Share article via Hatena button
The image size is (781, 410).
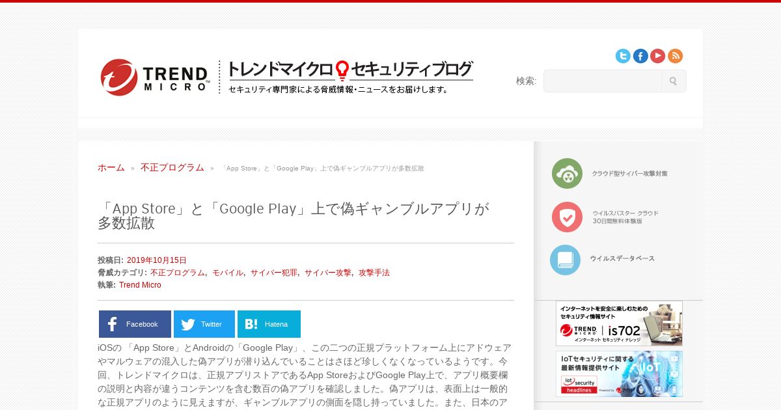[x=269, y=324]
